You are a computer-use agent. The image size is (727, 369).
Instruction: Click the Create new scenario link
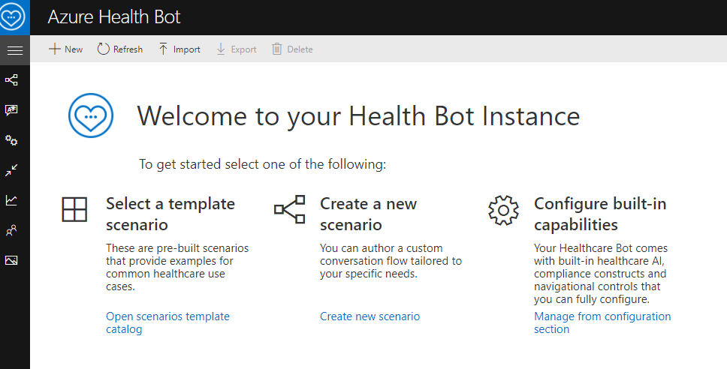point(370,316)
